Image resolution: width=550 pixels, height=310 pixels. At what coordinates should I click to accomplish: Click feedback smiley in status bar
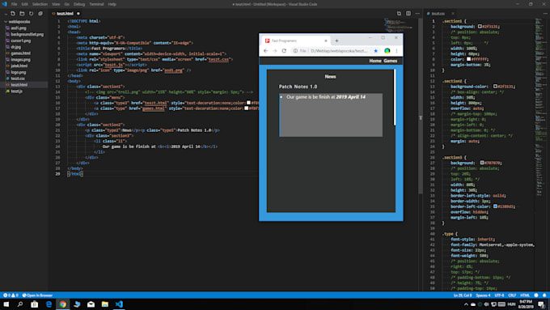(536, 295)
